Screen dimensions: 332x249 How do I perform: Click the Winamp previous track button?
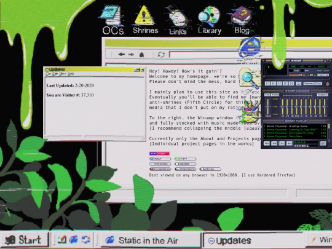tap(267, 84)
